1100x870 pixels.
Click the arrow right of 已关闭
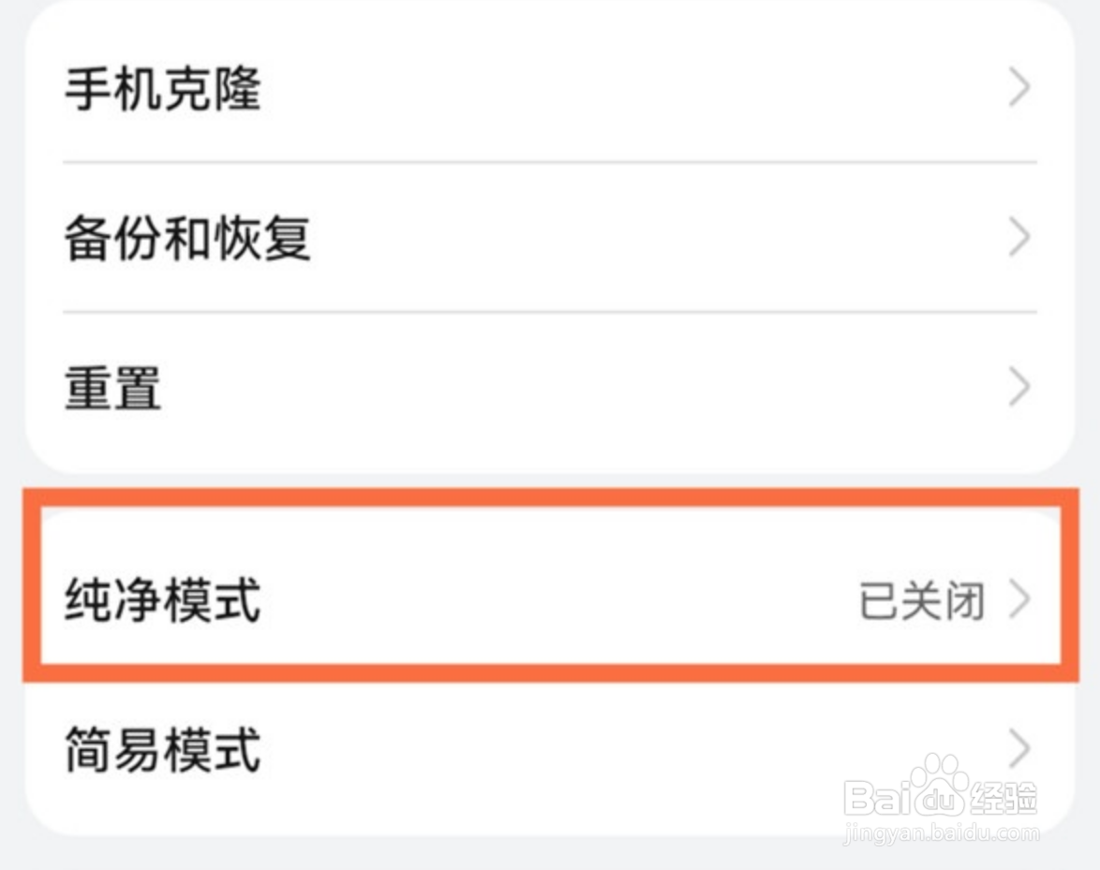click(1019, 600)
